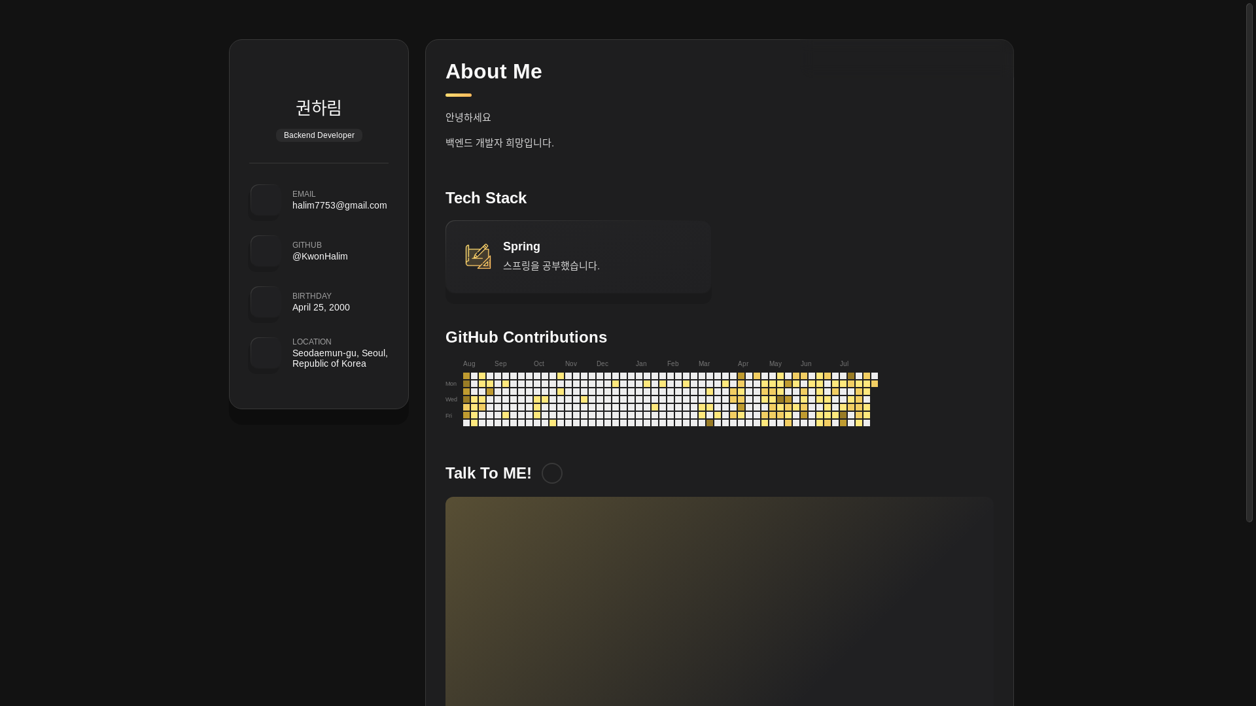Viewport: 1256px width, 706px height.
Task: Click the Aug label in contributions graph
Action: click(x=469, y=364)
